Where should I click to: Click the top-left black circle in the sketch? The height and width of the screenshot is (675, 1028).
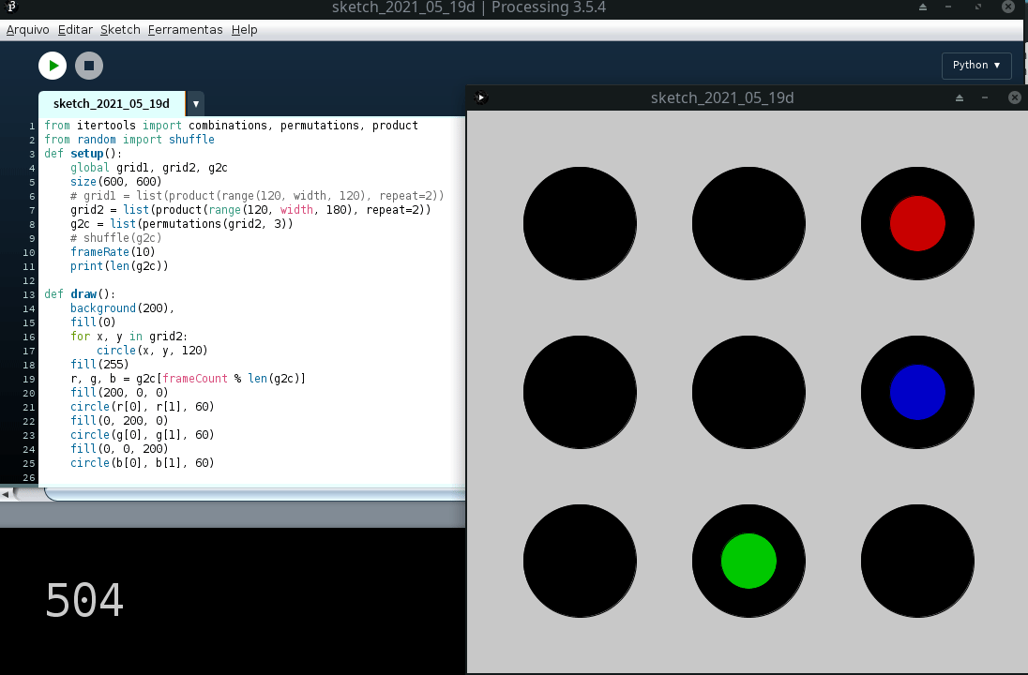(x=580, y=223)
